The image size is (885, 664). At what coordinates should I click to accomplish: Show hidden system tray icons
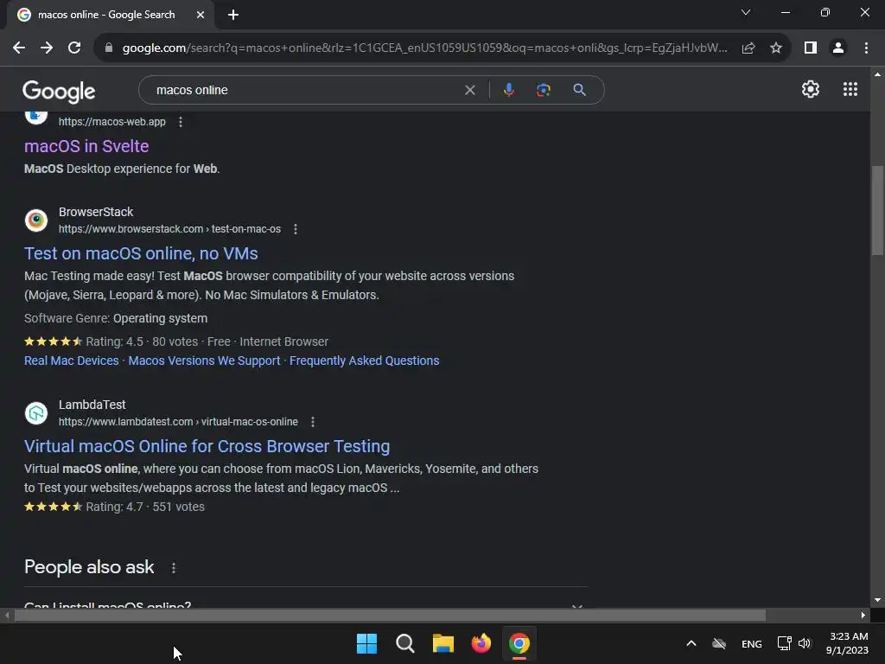691,643
